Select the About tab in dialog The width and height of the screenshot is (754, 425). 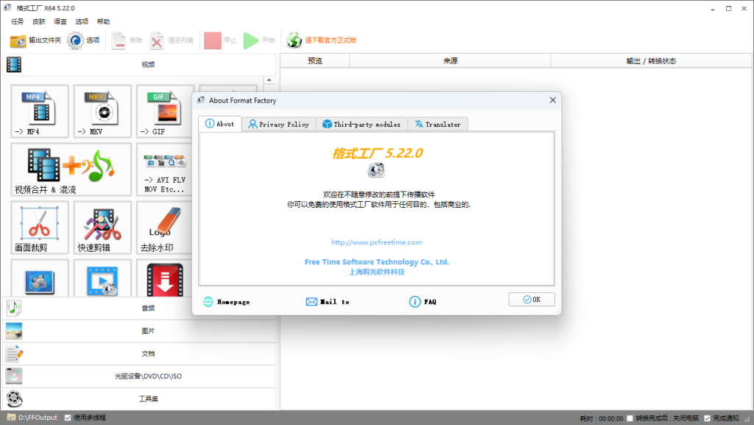(219, 124)
